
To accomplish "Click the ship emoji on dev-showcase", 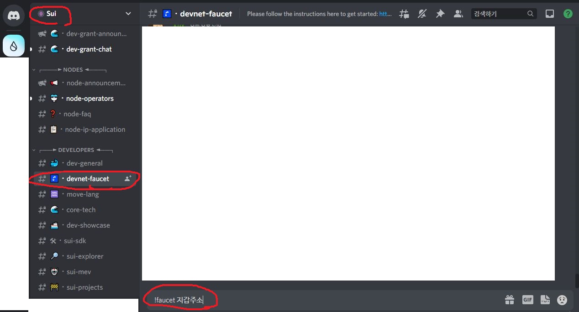I will (54, 225).
